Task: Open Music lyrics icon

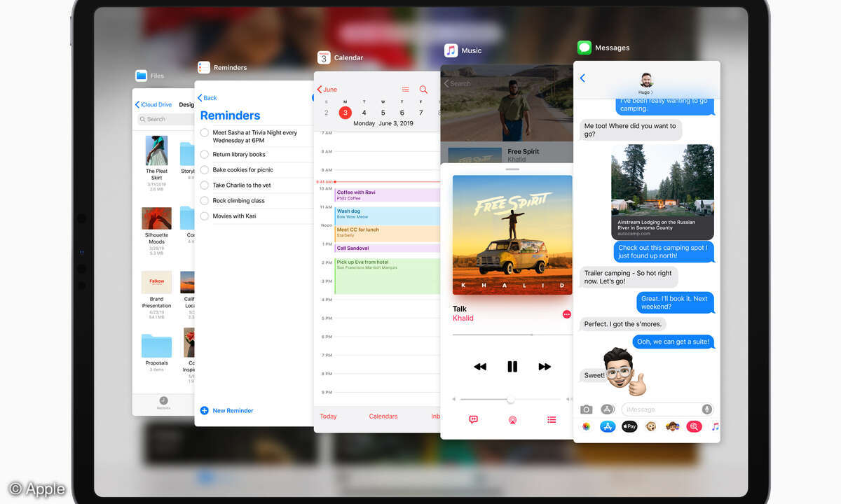Action: click(x=473, y=419)
